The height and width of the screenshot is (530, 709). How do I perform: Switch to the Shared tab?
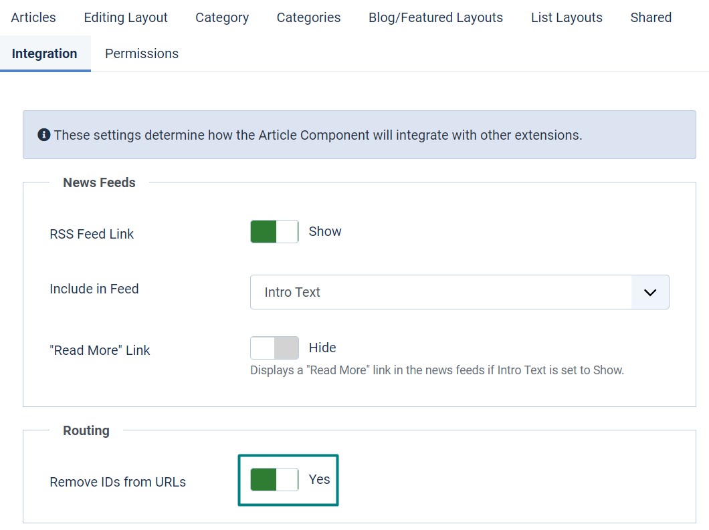coord(651,17)
